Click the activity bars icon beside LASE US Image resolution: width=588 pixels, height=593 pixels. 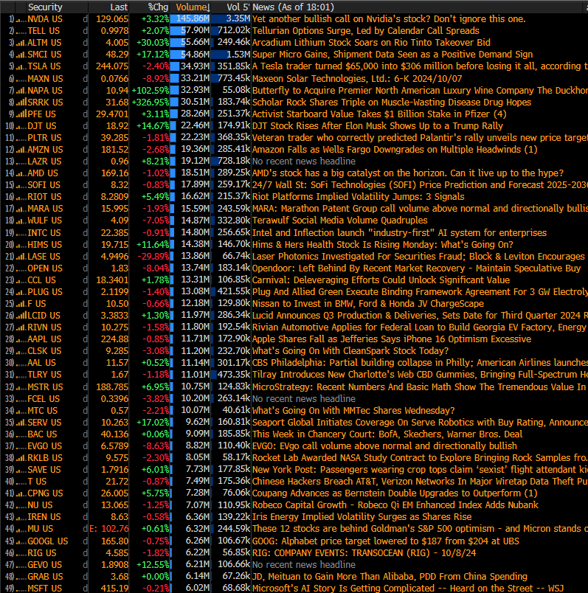click(21, 257)
